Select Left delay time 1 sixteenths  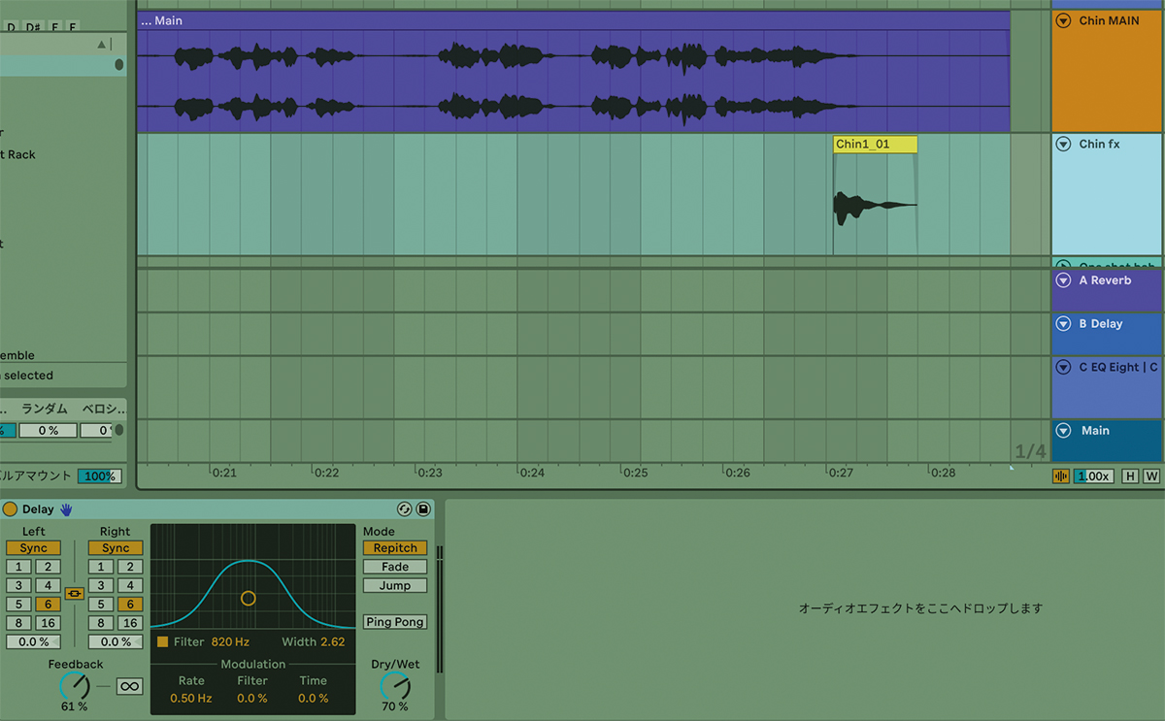coord(18,567)
